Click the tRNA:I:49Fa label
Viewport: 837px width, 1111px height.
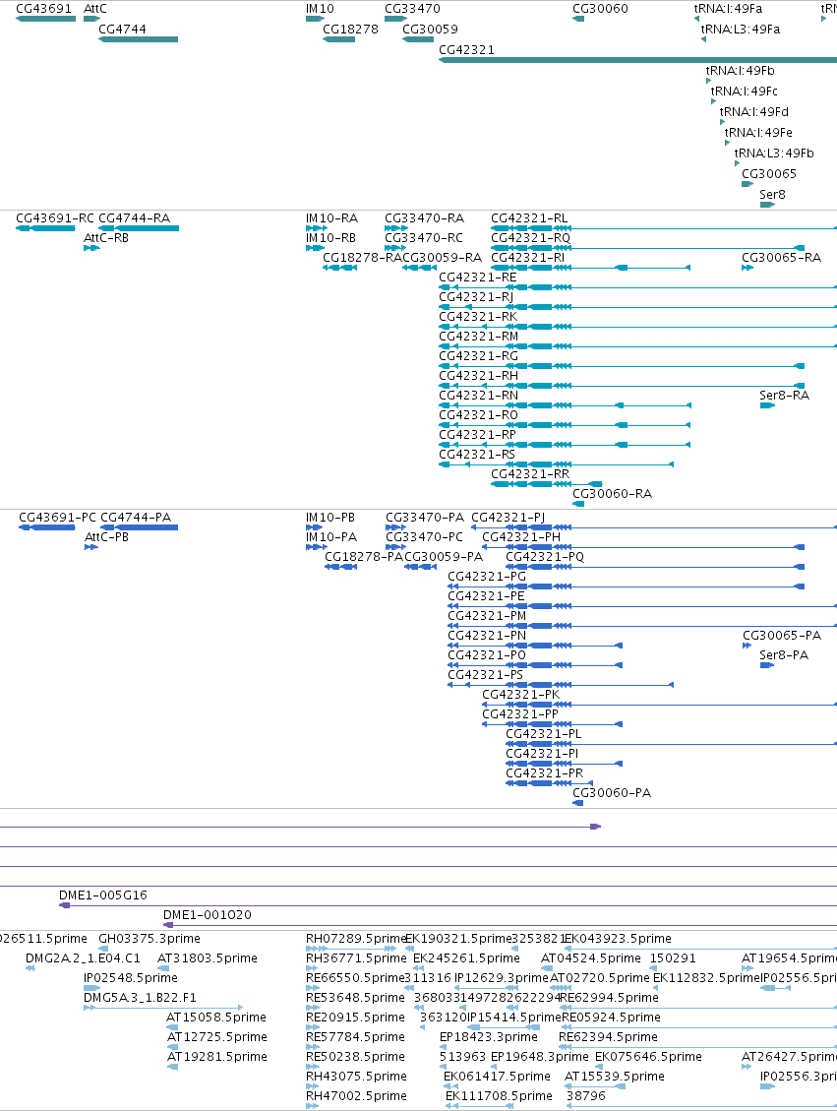coord(728,9)
